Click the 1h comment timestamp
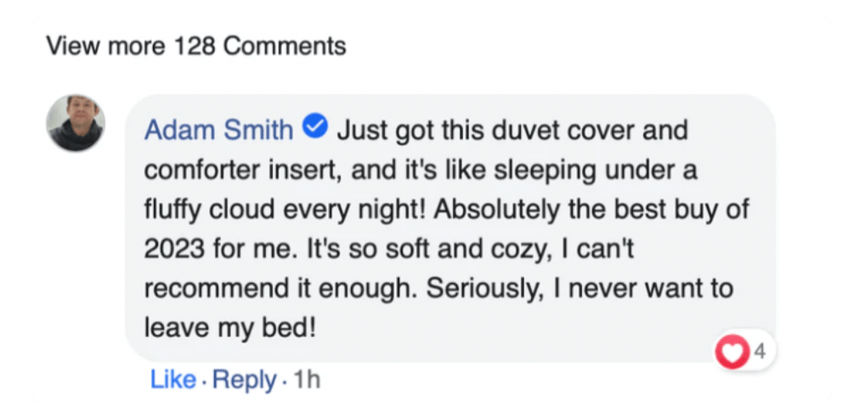The image size is (848, 418). coord(306,380)
